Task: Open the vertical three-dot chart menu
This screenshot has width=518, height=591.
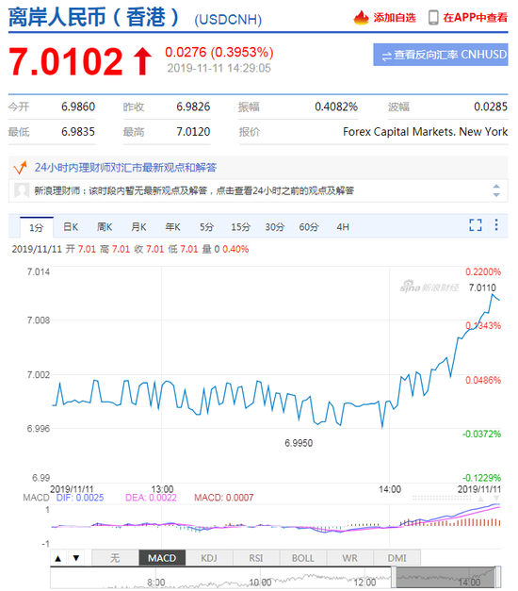Action: tap(496, 225)
